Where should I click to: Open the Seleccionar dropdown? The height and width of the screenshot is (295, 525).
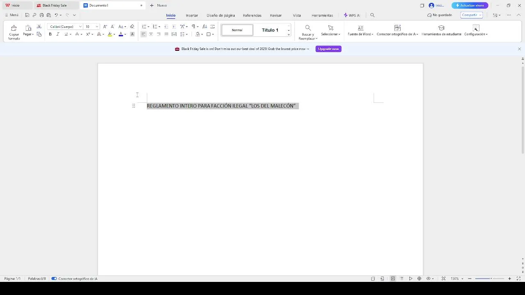[x=331, y=34]
